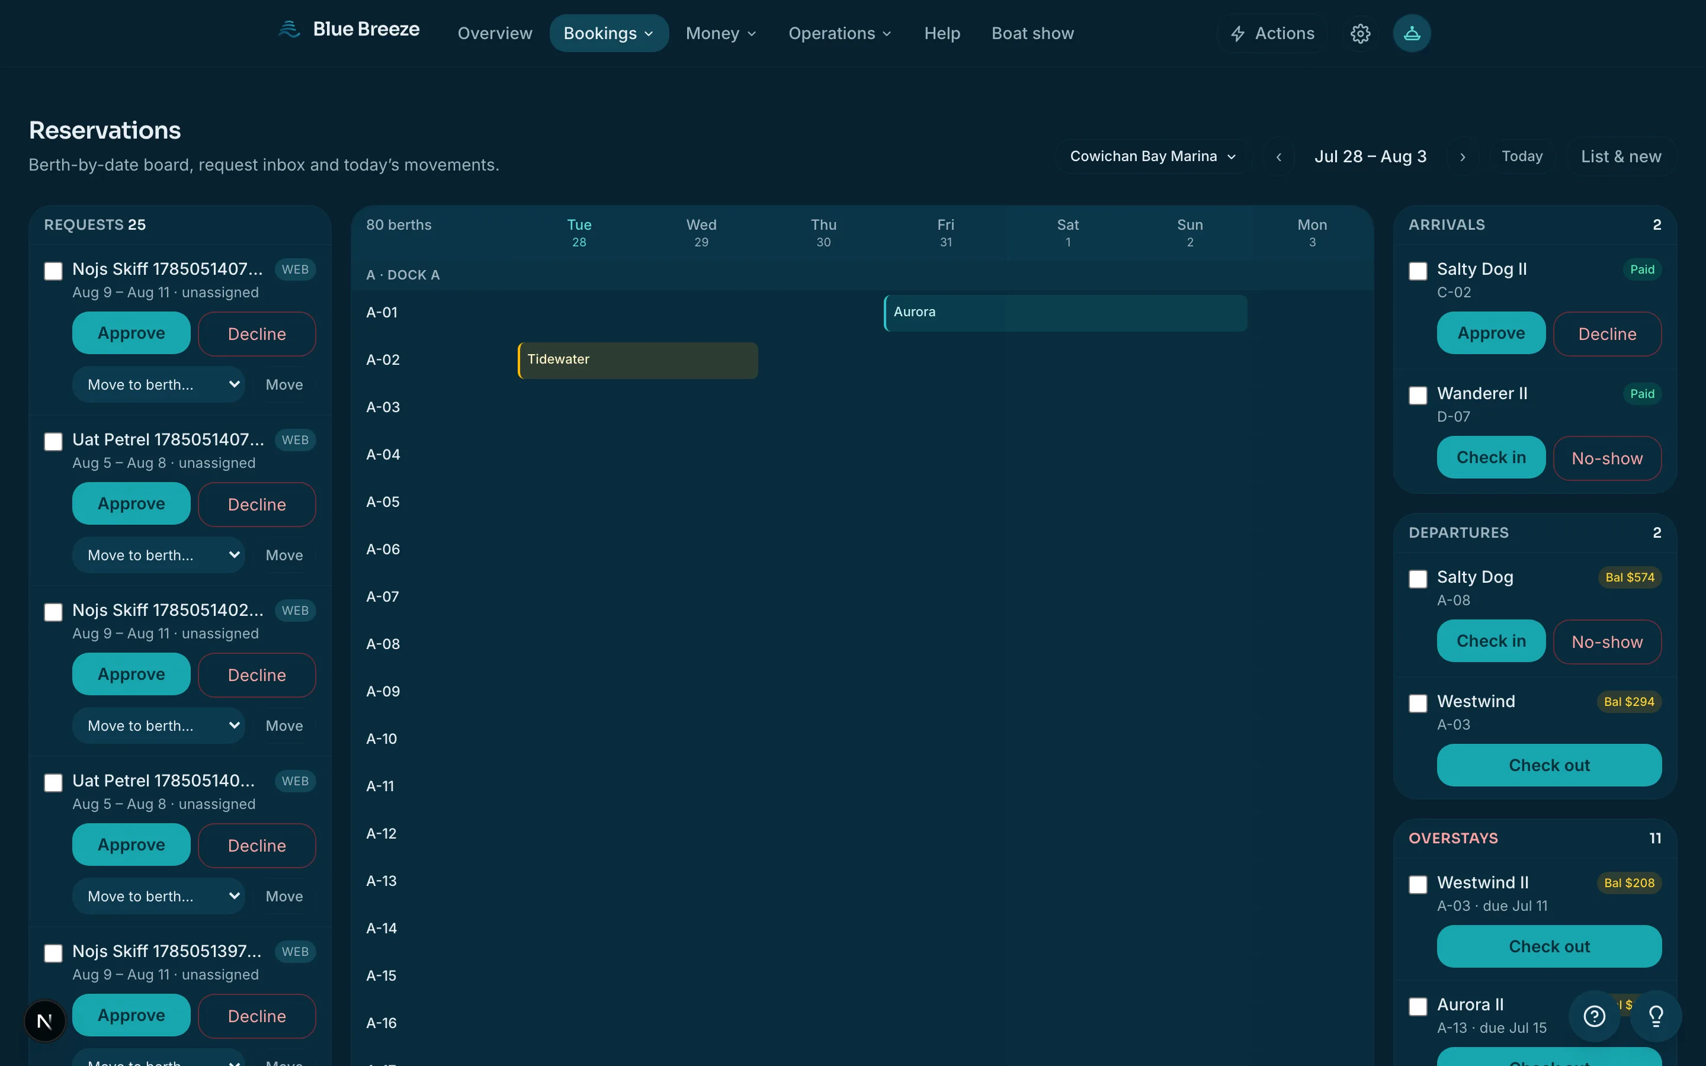Check out Westwind II overstay

point(1549,946)
